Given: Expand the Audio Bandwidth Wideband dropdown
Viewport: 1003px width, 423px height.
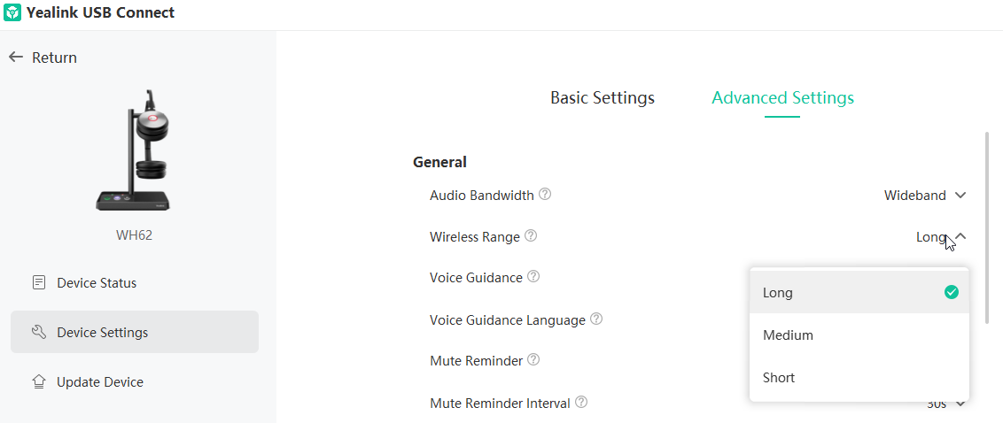Looking at the screenshot, I should pyautogui.click(x=925, y=196).
